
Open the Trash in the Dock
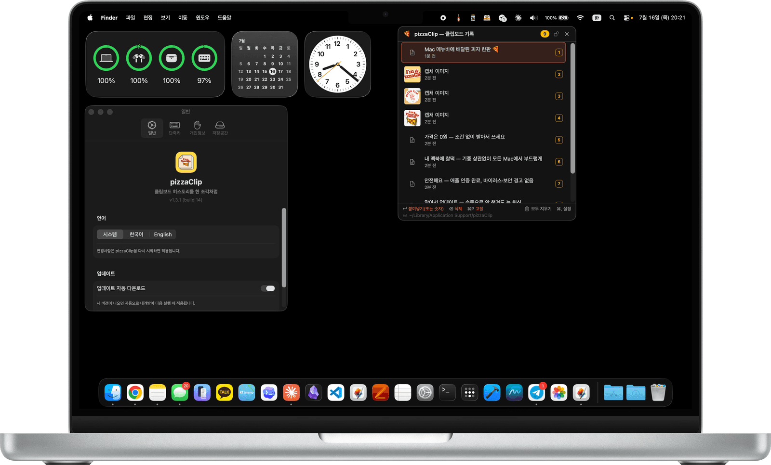pos(658,393)
